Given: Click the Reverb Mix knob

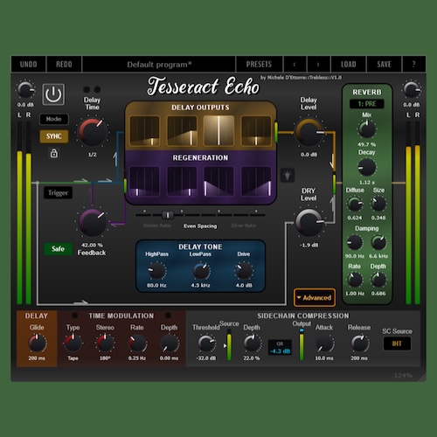Looking at the screenshot, I should coord(366,129).
